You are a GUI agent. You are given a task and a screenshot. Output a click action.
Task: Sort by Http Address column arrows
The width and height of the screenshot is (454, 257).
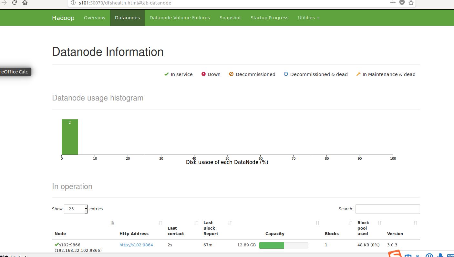(x=160, y=223)
